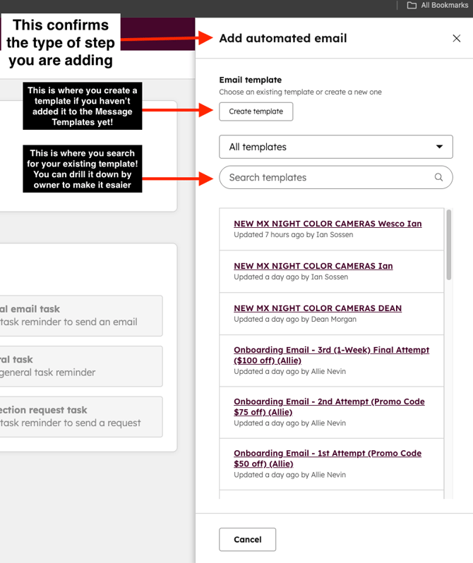
Task: Choose NEW MX NIGHT COLOR CAMERAS DEAN template
Action: click(317, 308)
